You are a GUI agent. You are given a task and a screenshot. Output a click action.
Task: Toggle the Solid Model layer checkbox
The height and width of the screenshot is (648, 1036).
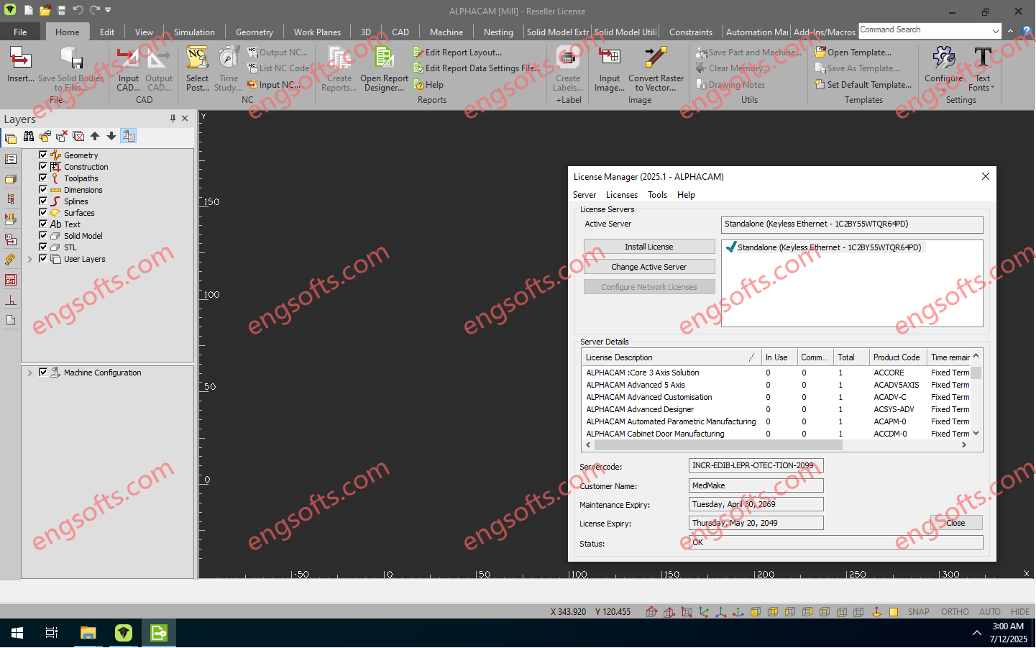43,235
